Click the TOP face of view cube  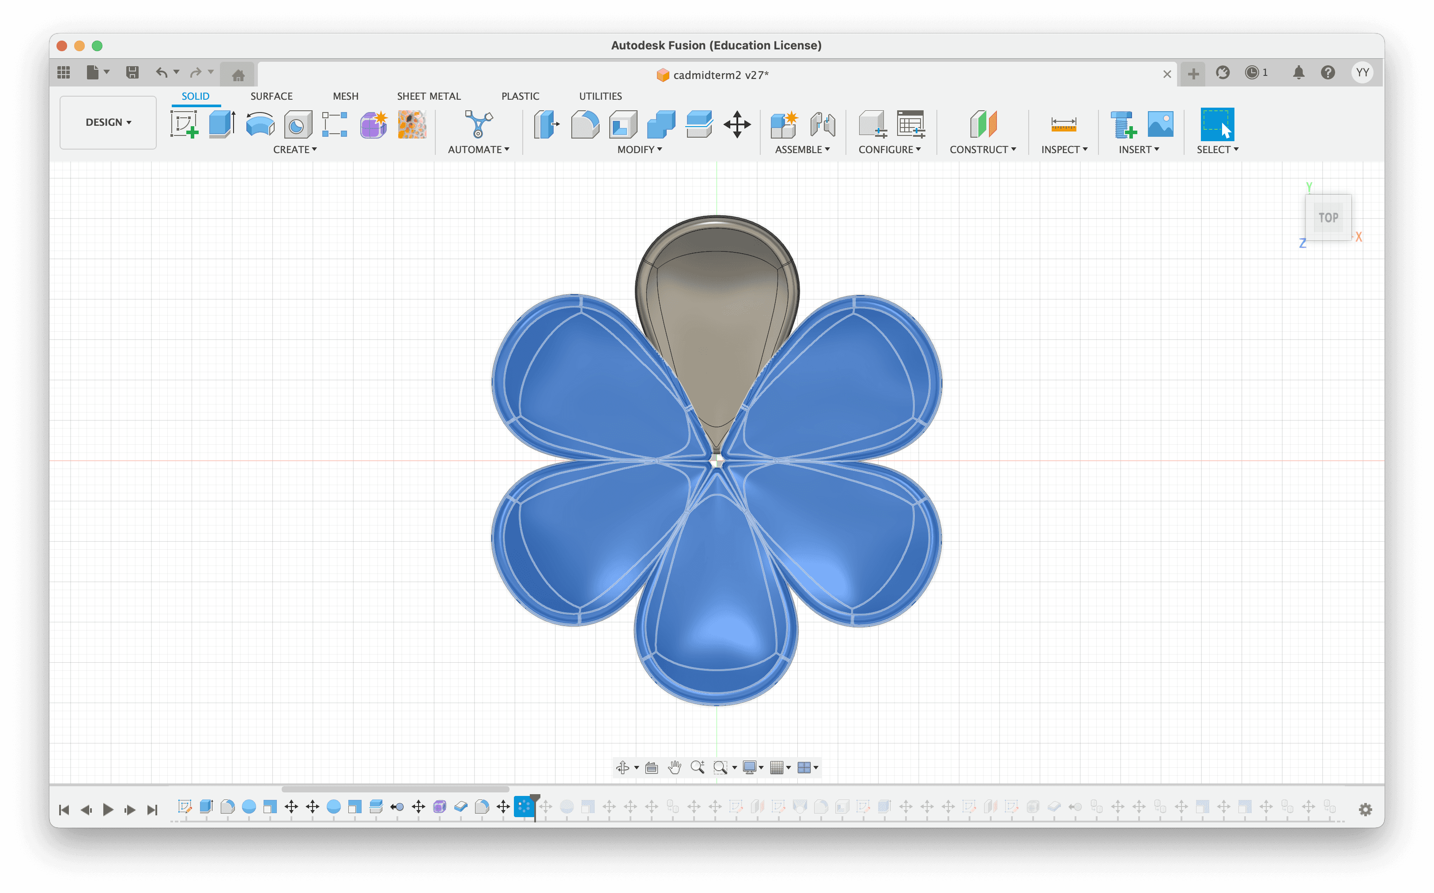[x=1328, y=218]
